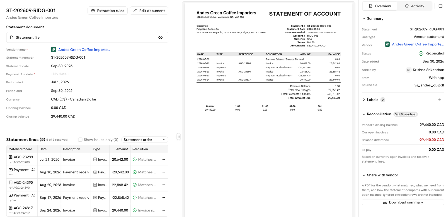Toggle the right side panel layout icon
Viewport: 446px width, 217px height.
[440, 6]
